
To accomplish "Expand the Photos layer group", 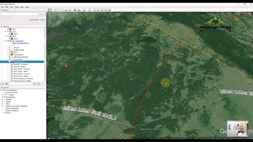I will tap(2, 95).
